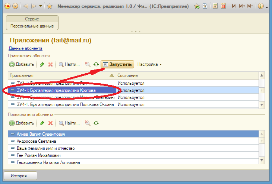This screenshot has height=184, width=272.
Task: Open the calendar icon showing 31
Action: (x=224, y=6)
